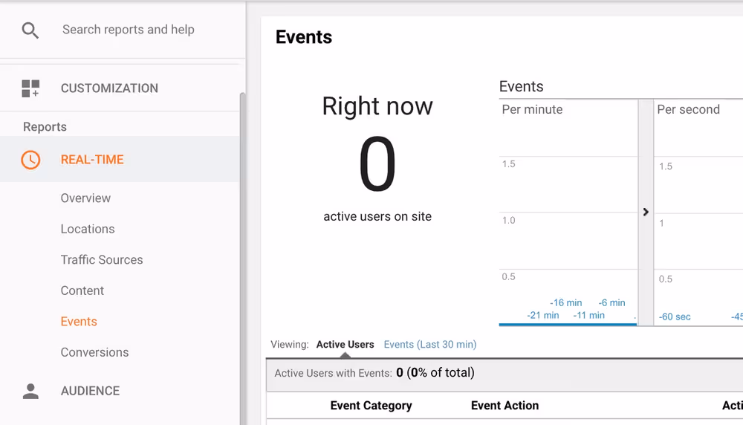Sort by Event Action column header
The width and height of the screenshot is (743, 425).
coord(504,406)
